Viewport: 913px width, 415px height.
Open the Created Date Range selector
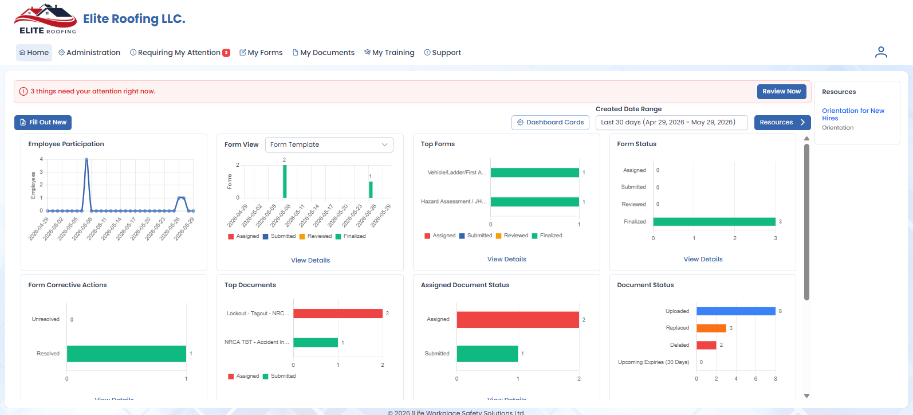click(x=672, y=122)
